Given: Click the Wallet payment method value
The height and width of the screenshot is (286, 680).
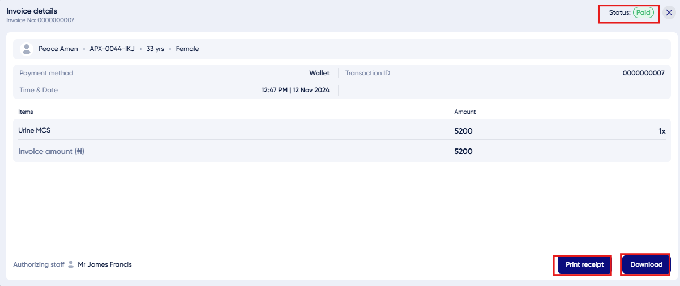Looking at the screenshot, I should (x=319, y=73).
